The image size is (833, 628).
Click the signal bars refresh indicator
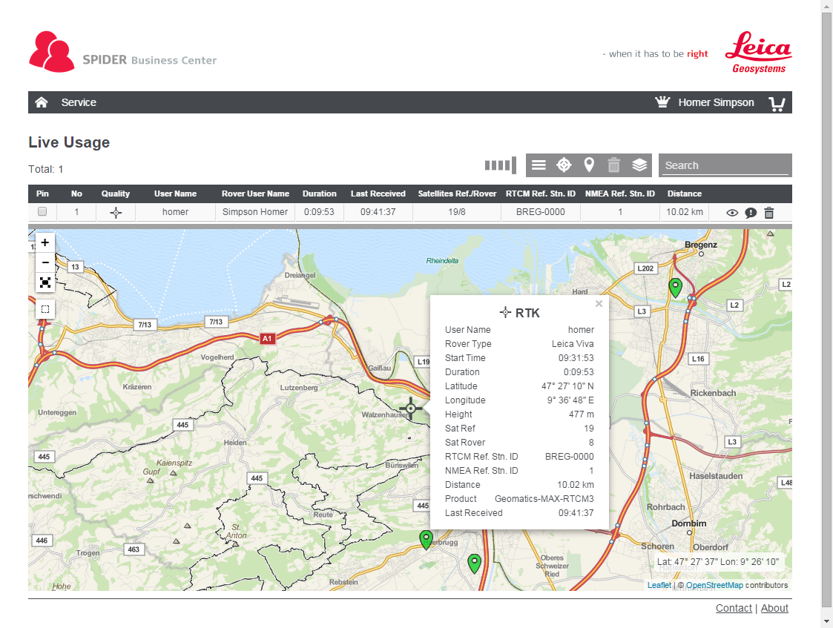click(x=500, y=165)
